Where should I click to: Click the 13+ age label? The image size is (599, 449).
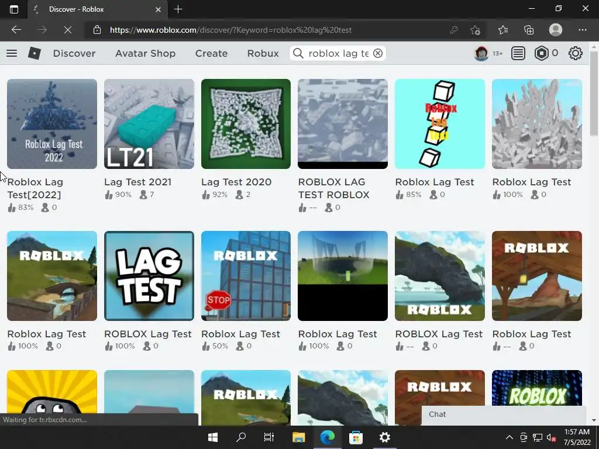pyautogui.click(x=497, y=53)
